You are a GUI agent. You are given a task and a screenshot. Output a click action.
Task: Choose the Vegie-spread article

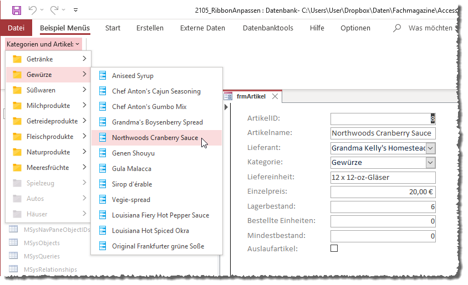[157, 200]
